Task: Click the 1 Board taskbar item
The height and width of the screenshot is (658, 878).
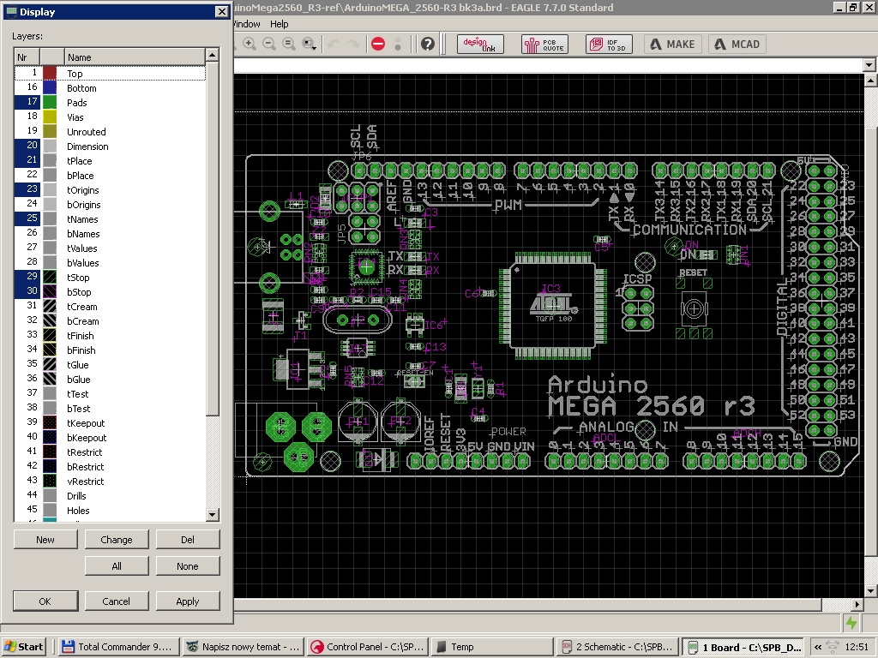Action: coord(743,647)
